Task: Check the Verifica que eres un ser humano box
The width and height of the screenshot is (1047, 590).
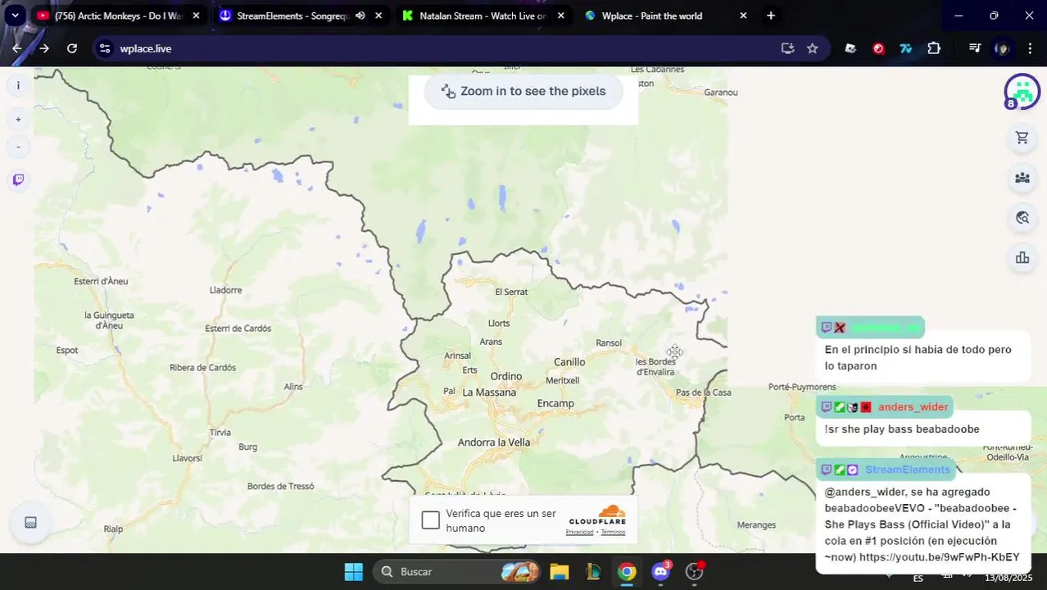Action: (431, 520)
